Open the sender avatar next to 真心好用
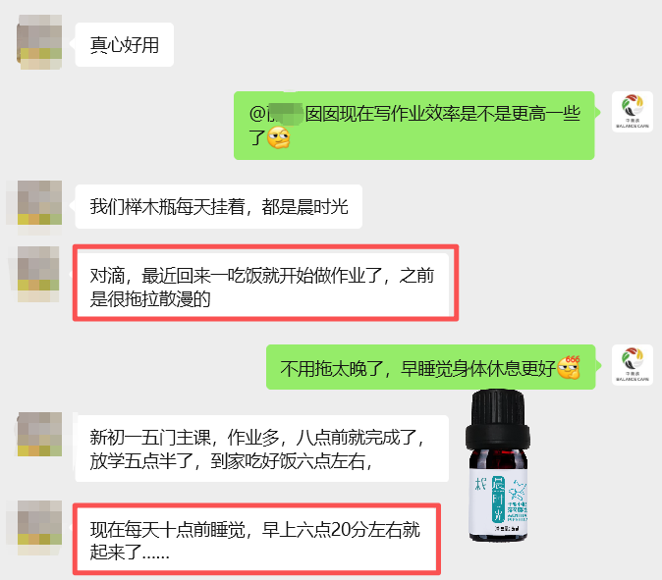Viewport: 662px width, 580px height. click(39, 42)
